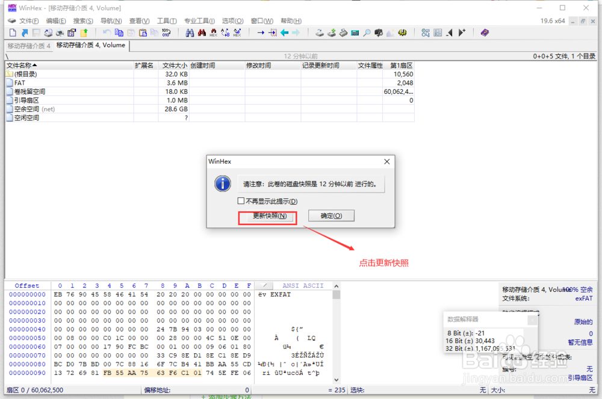Click the camera Take snapshot icon

click(x=379, y=32)
